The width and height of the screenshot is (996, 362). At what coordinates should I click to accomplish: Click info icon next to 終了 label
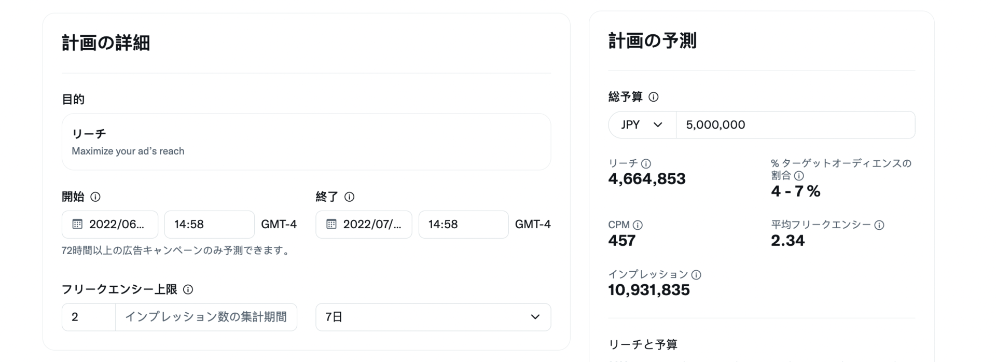[350, 197]
